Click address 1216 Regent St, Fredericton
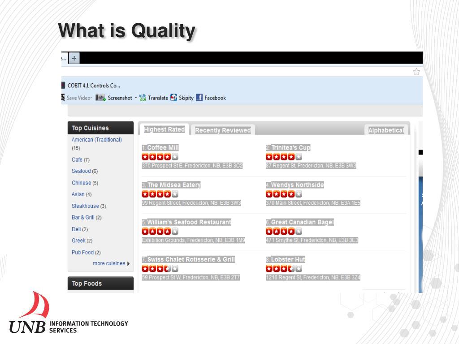459x344 pixels. (313, 277)
